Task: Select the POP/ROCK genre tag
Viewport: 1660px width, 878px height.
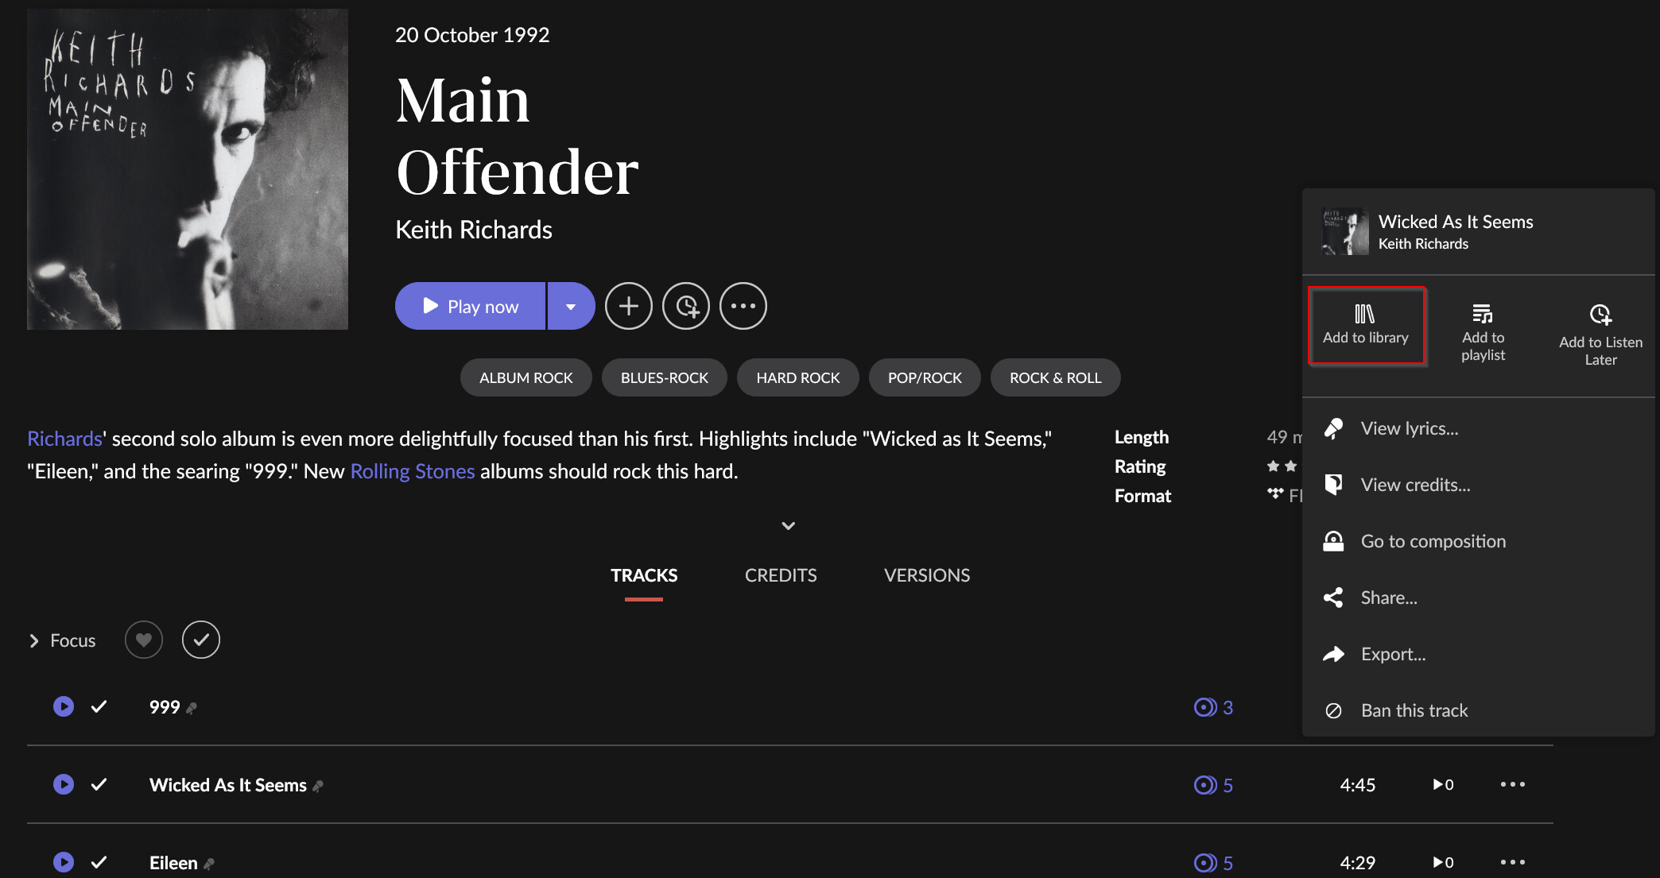Action: coord(925,377)
